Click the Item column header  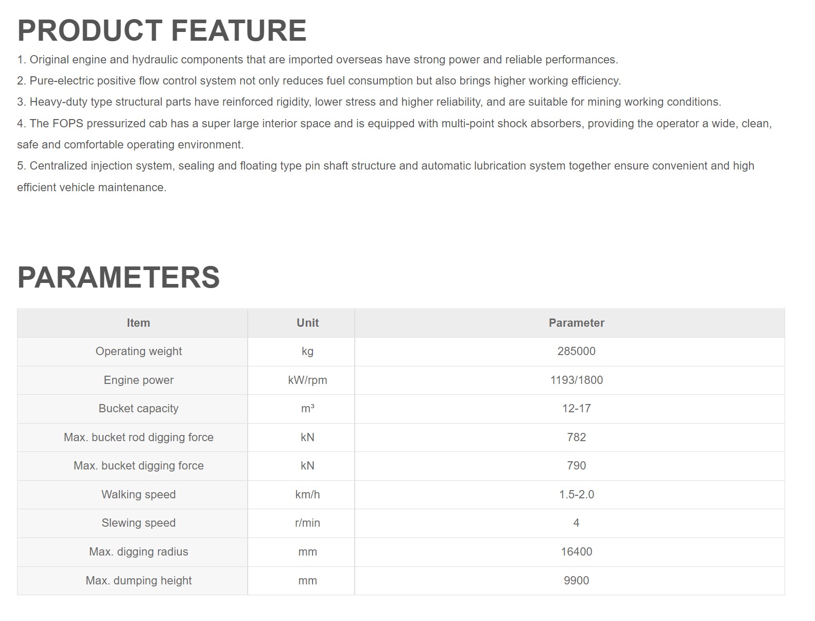[x=138, y=323]
